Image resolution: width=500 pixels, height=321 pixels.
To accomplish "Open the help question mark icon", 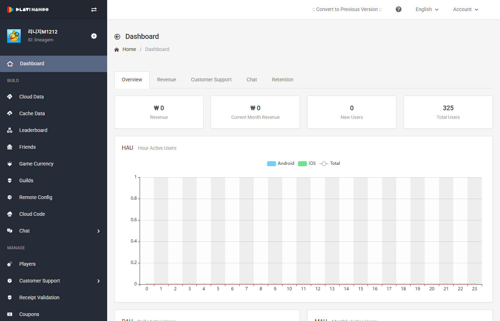I will click(399, 9).
